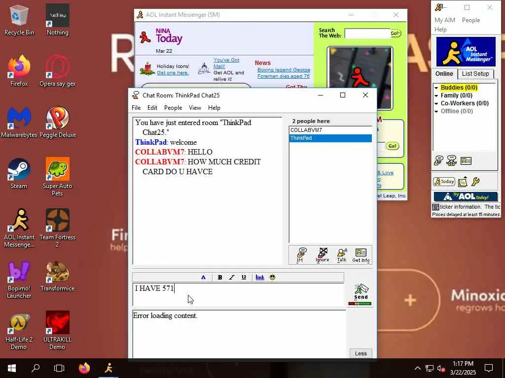505x378 pixels.
Task: Open Holiday Icons Get one here link
Action: [173, 73]
